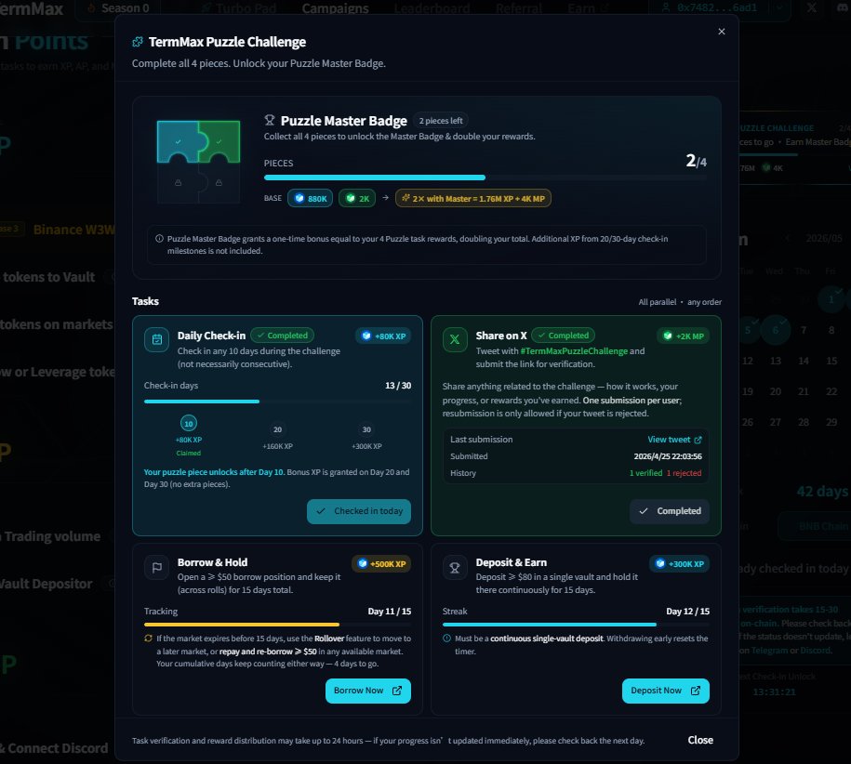851x764 pixels.
Task: Click the +2K MP reward chip
Action: coord(684,336)
